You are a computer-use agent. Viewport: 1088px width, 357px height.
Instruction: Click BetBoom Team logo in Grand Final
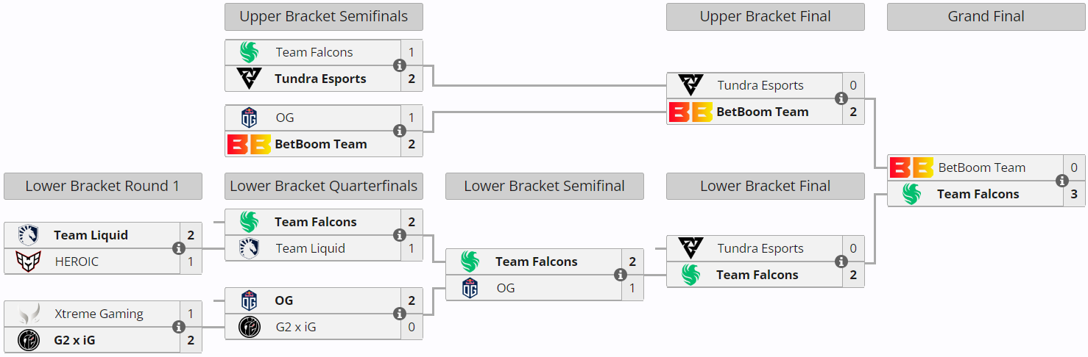point(911,167)
